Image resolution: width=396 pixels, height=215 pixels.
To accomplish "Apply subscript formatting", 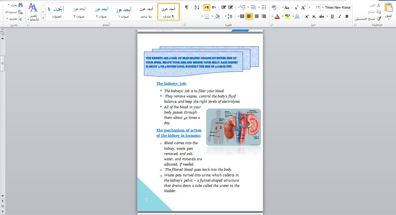I will [x=314, y=16].
